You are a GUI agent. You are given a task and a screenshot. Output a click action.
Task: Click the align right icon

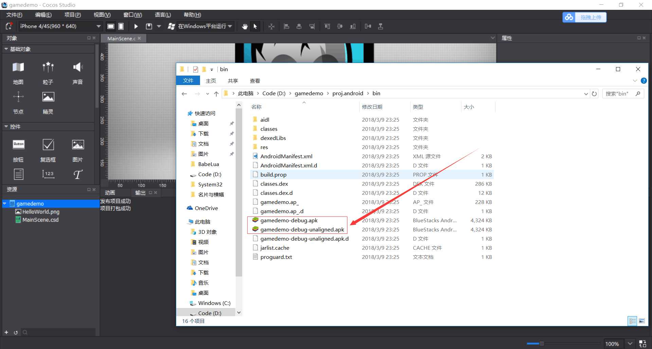pyautogui.click(x=312, y=26)
